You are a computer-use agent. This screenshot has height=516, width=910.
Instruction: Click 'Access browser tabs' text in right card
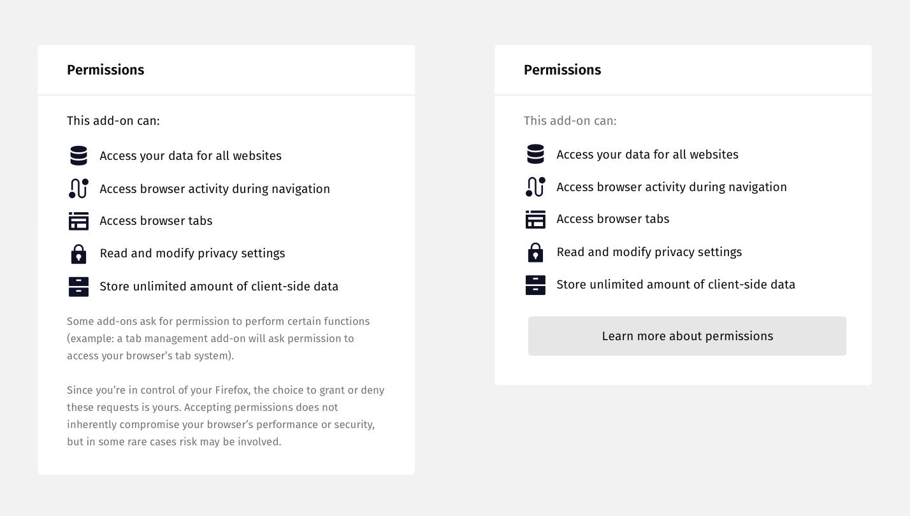(613, 219)
